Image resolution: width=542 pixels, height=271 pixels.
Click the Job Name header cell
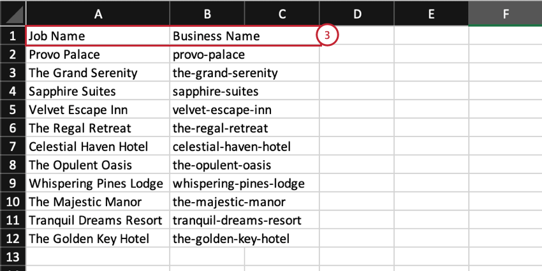pos(98,36)
